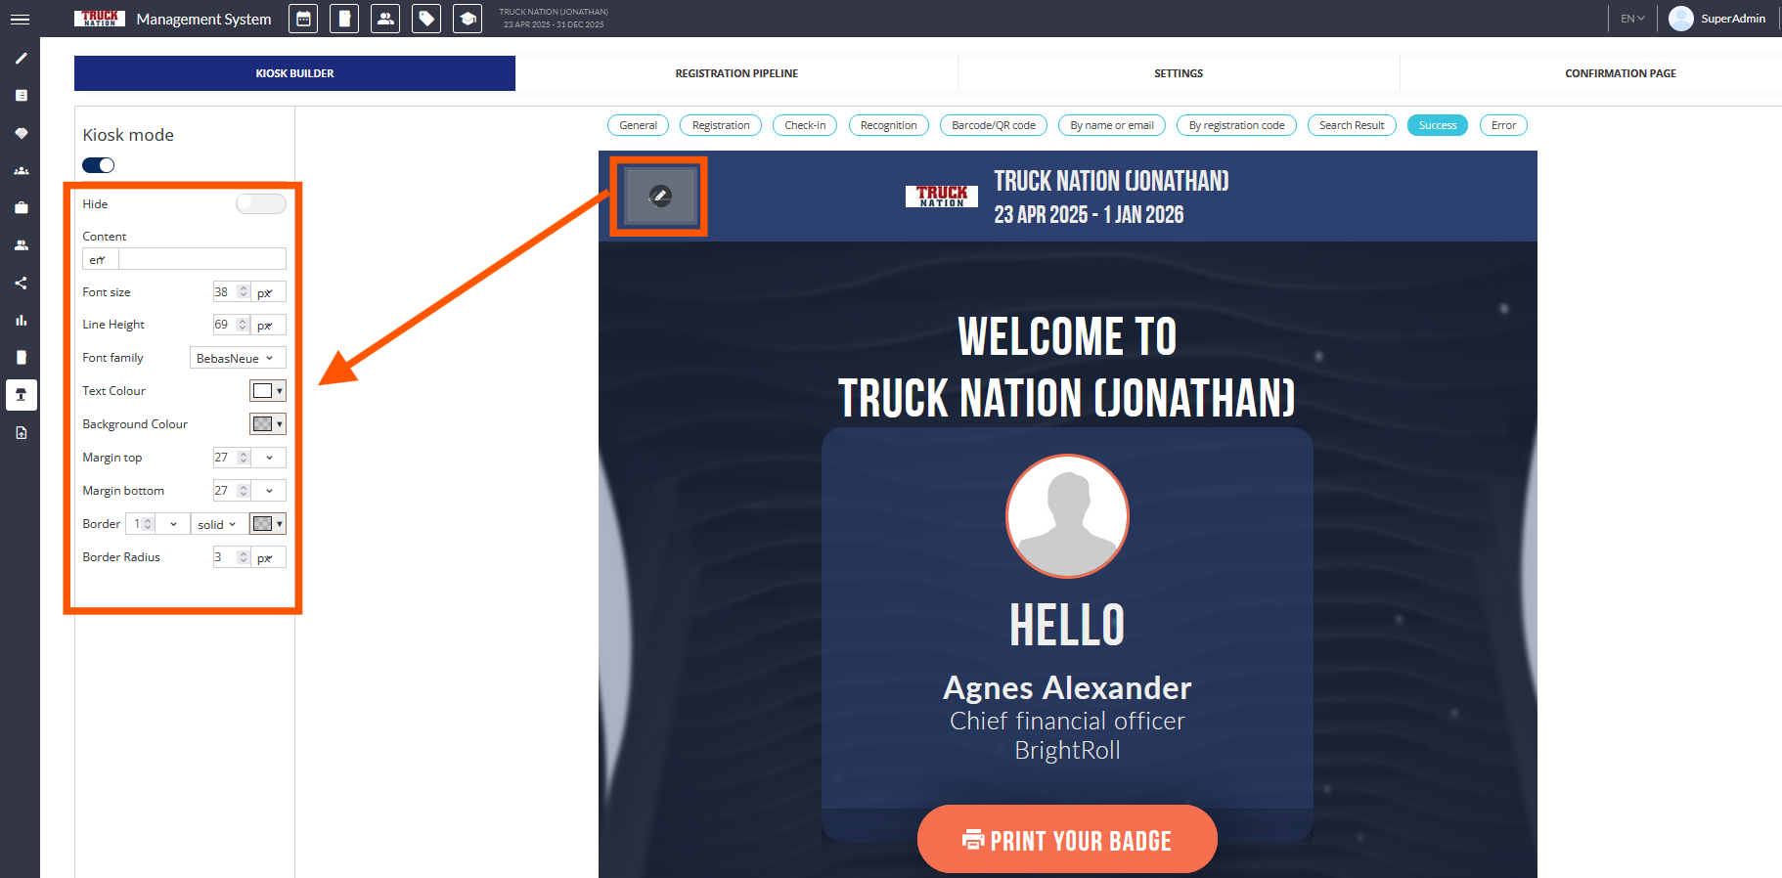
Task: Open the share icon in the left sidebar
Action: (21, 283)
